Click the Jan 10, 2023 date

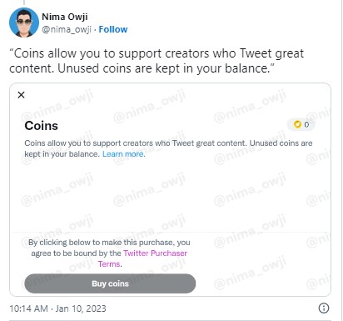[81, 308]
